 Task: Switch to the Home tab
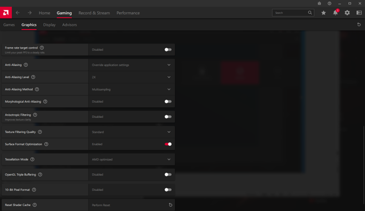click(x=45, y=13)
